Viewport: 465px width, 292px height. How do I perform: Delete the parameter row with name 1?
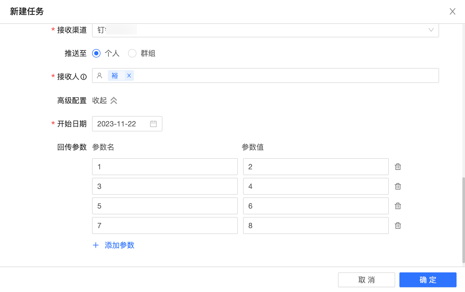click(398, 167)
